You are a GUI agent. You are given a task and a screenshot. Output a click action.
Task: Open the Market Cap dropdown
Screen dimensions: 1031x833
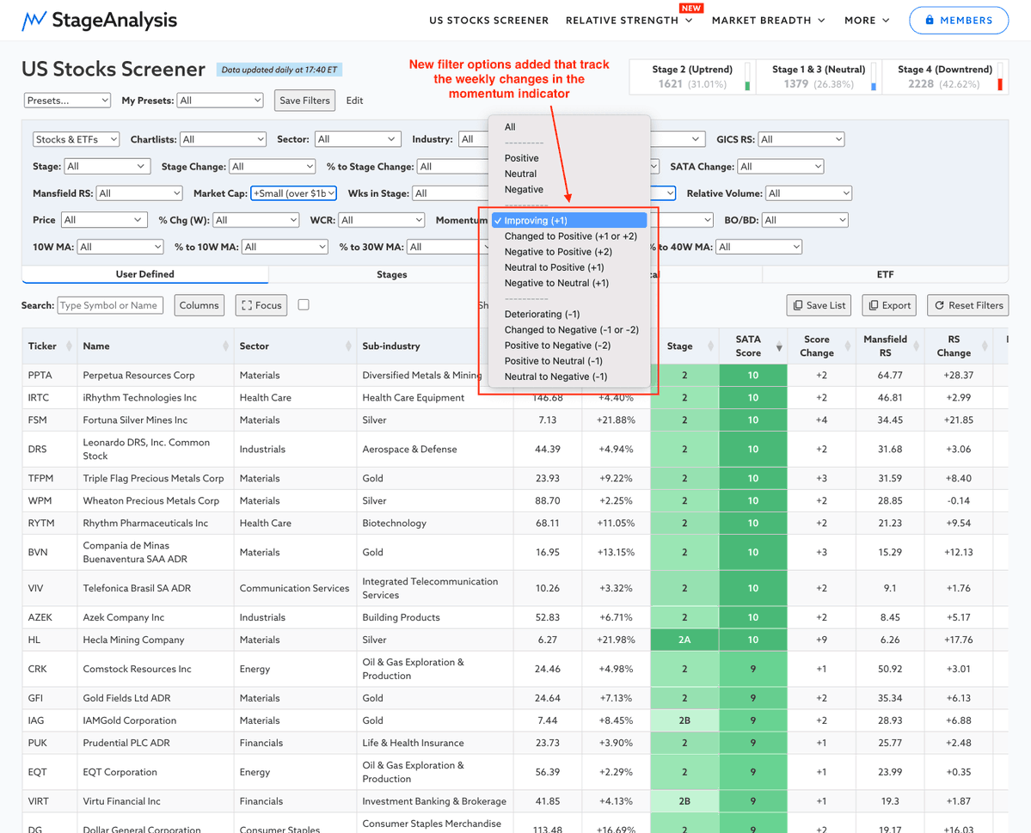pos(294,193)
